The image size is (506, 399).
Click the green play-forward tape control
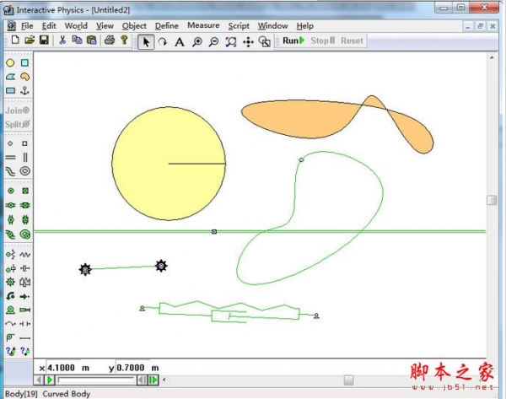point(50,380)
